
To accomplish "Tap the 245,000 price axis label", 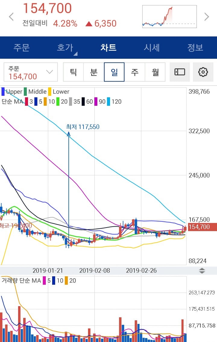I will click(199, 175).
